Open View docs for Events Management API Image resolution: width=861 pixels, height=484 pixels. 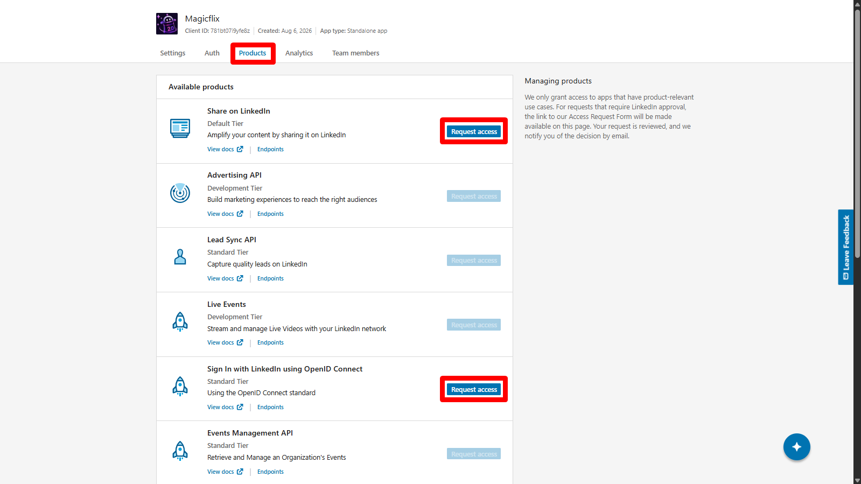coord(225,472)
